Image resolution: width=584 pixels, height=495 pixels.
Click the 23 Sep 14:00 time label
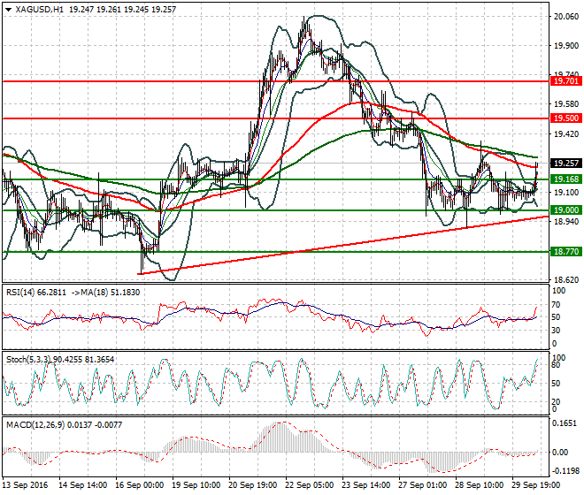365,485
